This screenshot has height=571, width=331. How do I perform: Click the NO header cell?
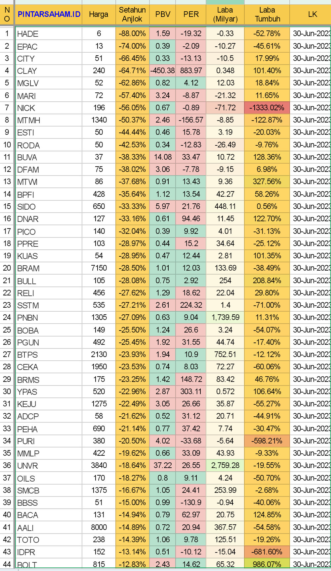coord(7,14)
